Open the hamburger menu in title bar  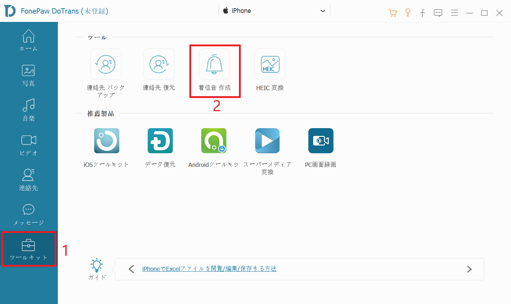click(455, 13)
